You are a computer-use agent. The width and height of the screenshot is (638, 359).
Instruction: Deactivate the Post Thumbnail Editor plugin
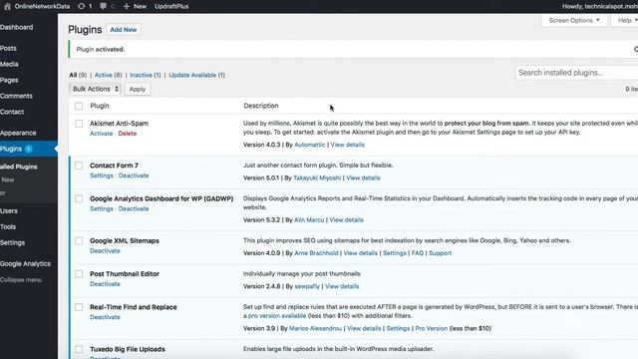pyautogui.click(x=105, y=284)
